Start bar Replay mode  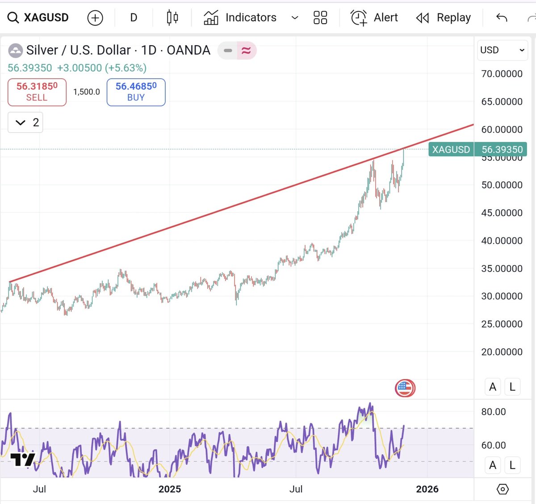coord(443,17)
